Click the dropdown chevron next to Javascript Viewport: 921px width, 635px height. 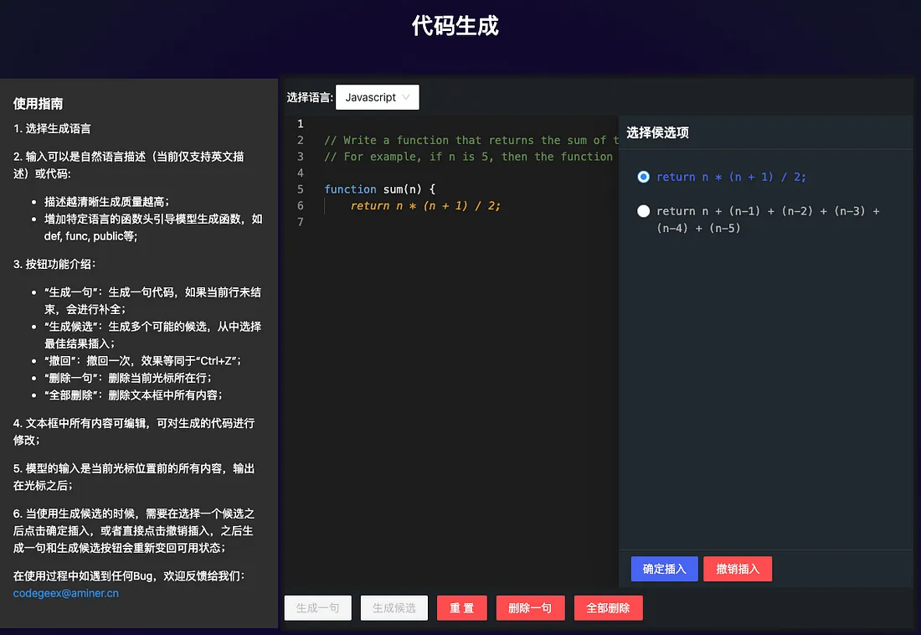406,97
